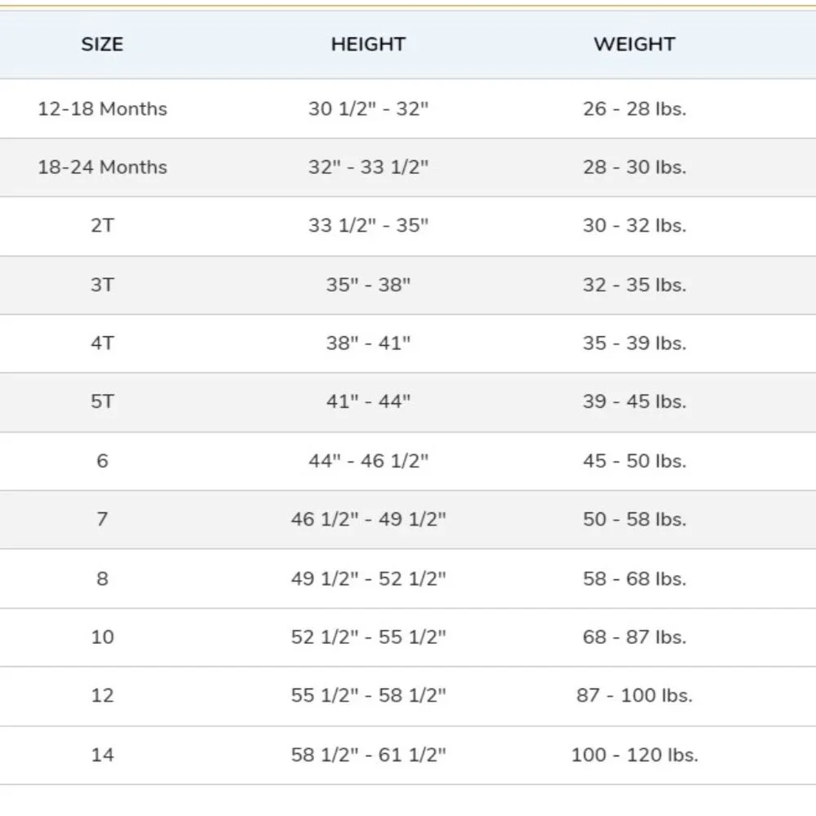This screenshot has height=816, width=816.
Task: Click the weight value 28 - 30 lbs.
Action: 634,167
